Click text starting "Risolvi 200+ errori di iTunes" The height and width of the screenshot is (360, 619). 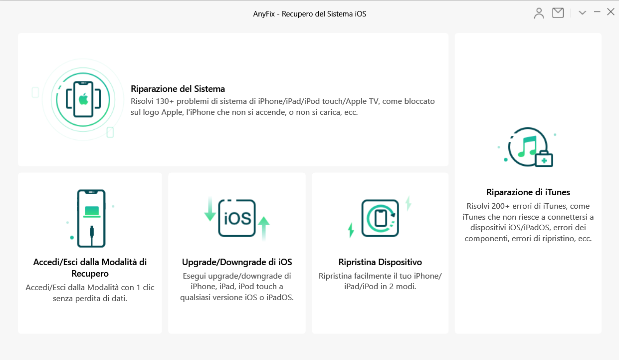coord(528,222)
